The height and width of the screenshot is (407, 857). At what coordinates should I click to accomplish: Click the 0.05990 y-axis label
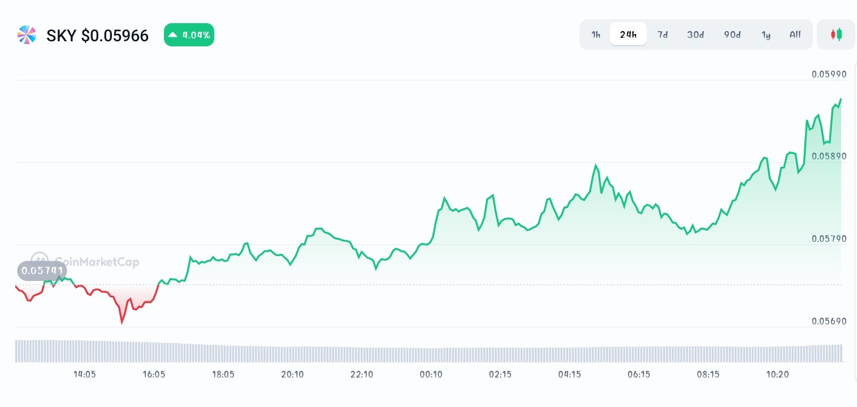pyautogui.click(x=829, y=74)
